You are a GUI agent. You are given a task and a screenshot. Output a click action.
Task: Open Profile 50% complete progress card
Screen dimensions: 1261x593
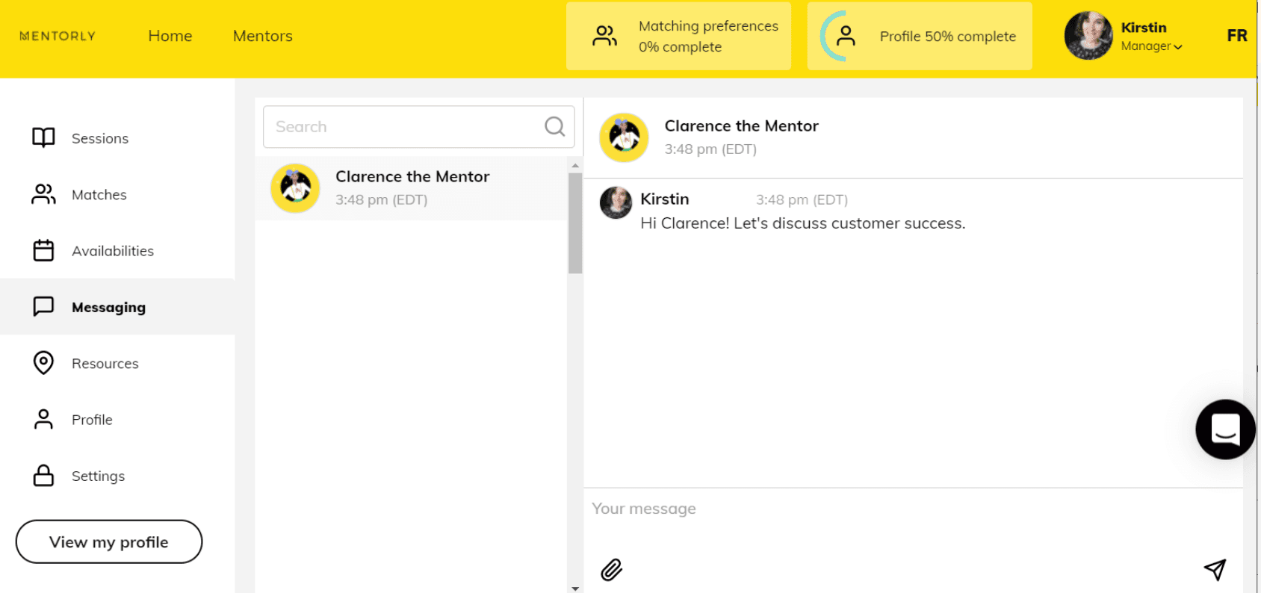pyautogui.click(x=919, y=36)
